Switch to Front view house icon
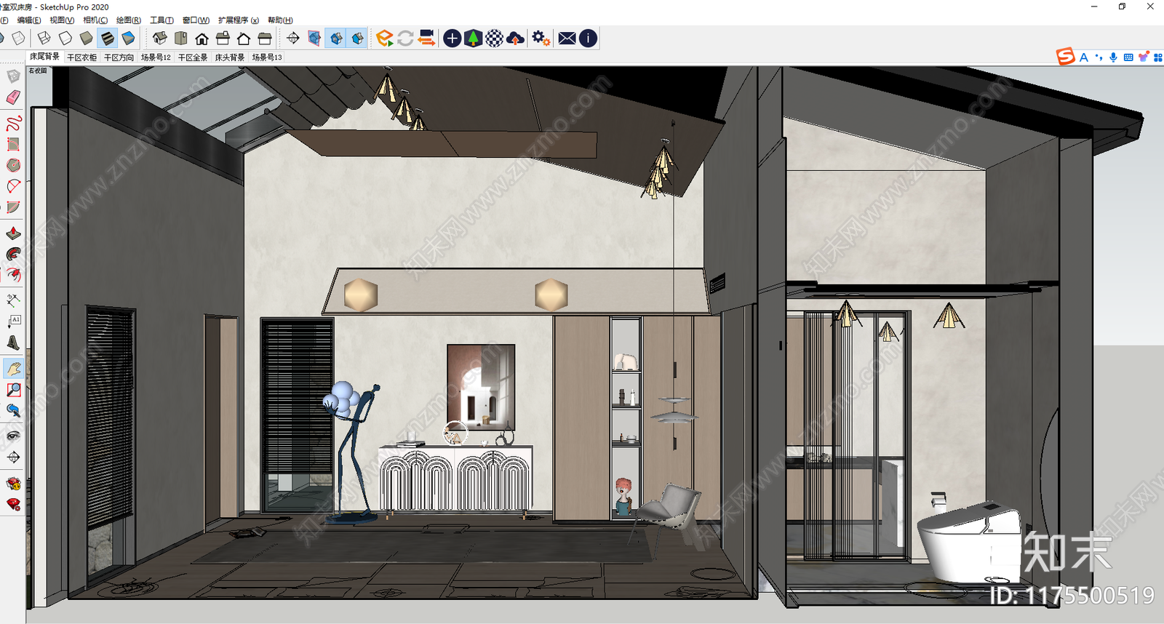This screenshot has width=1164, height=624. (202, 38)
